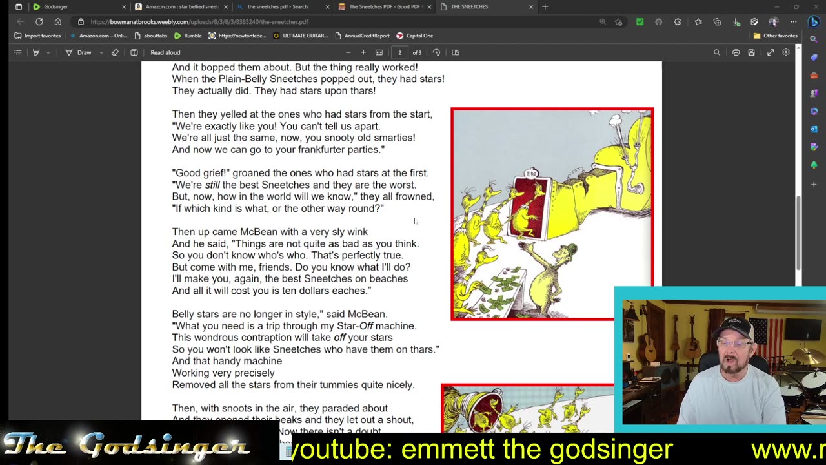Switch the page view layout
The width and height of the screenshot is (826, 465).
click(456, 52)
